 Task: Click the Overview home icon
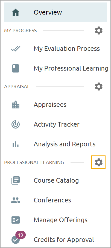(16, 12)
